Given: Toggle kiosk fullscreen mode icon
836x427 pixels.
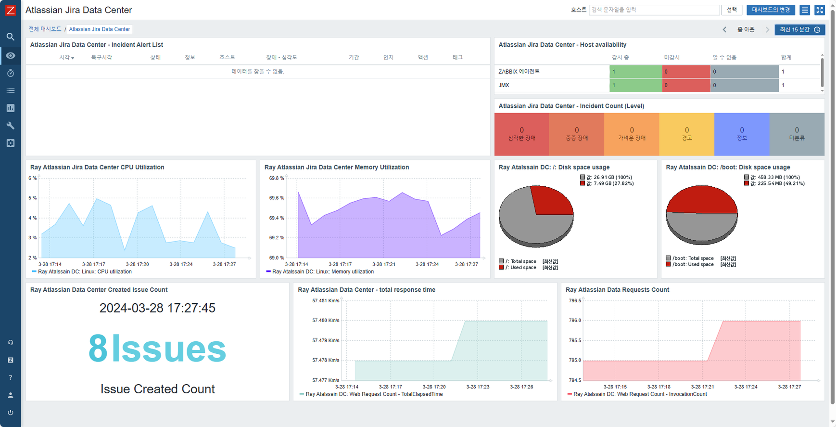Looking at the screenshot, I should tap(820, 10).
